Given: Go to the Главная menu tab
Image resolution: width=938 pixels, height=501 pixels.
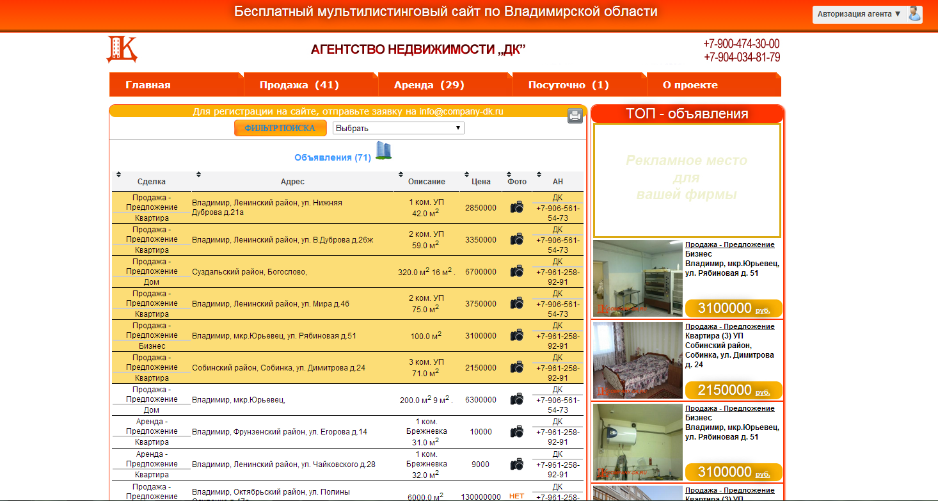Looking at the screenshot, I should 176,84.
